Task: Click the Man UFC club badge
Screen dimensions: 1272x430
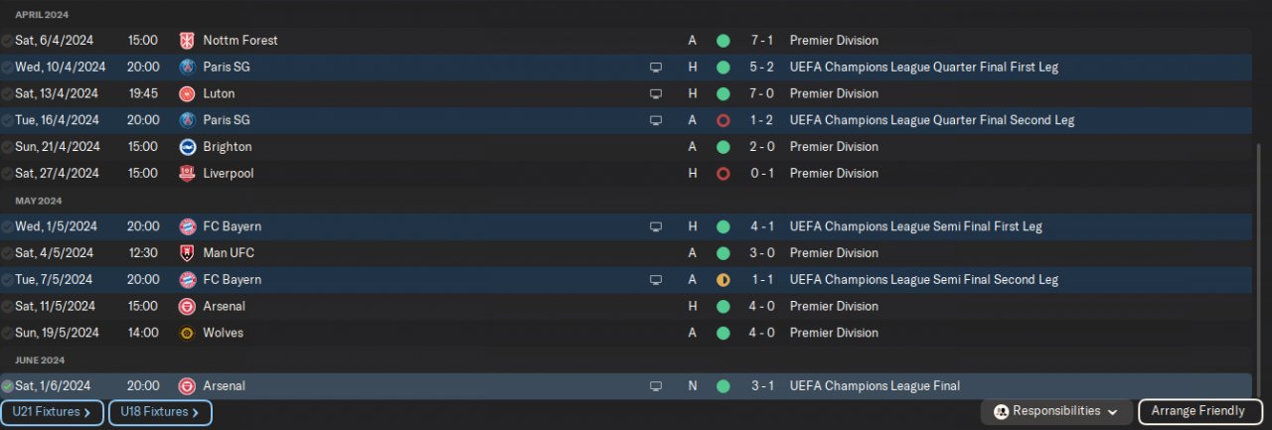Action: coord(186,253)
